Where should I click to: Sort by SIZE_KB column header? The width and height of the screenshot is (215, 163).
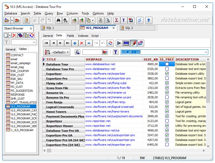pyautogui.click(x=151, y=59)
